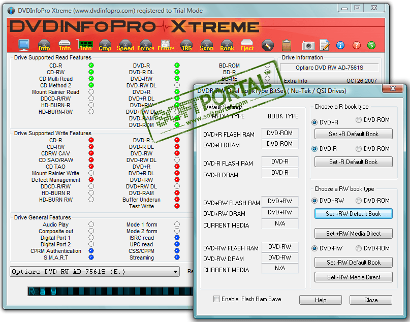Maximize the DVDInfoPro main window
The image size is (410, 322).
[358, 8]
